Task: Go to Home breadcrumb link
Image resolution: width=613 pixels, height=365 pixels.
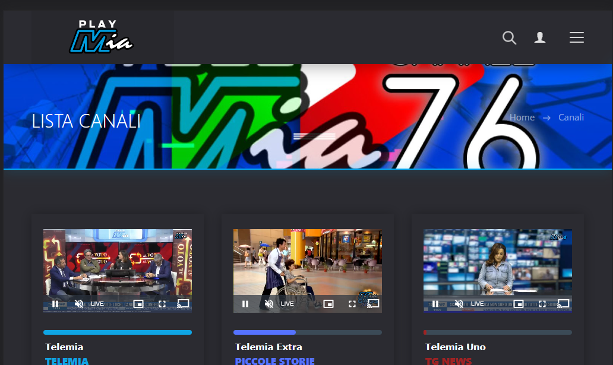Action: [522, 118]
